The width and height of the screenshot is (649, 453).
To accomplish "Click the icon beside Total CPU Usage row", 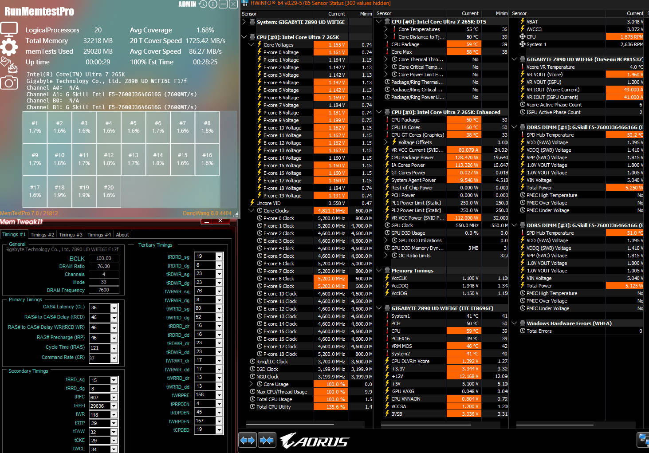I will (252, 399).
